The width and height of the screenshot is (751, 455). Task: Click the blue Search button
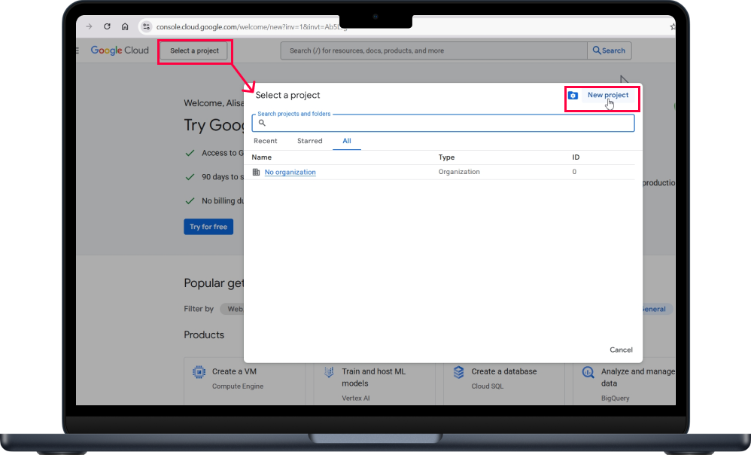(x=610, y=50)
